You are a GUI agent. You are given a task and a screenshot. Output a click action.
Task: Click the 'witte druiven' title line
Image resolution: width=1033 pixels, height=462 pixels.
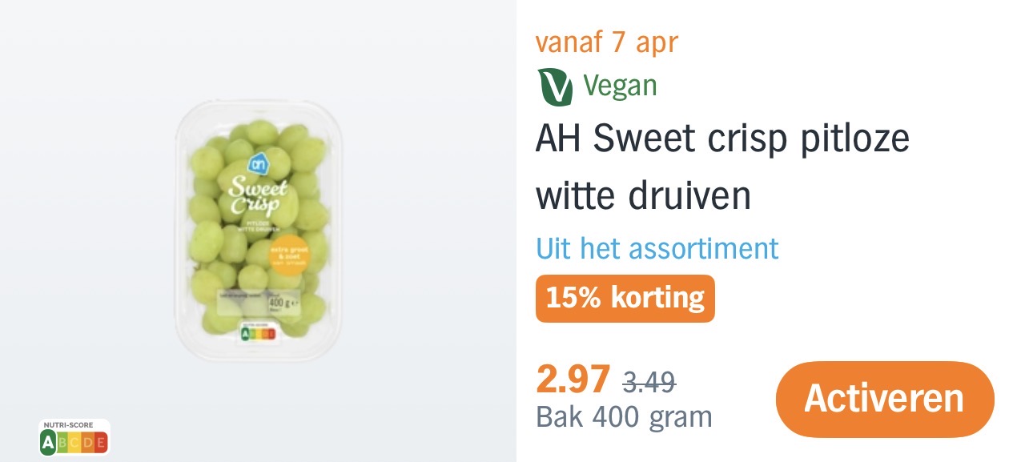[x=643, y=196]
